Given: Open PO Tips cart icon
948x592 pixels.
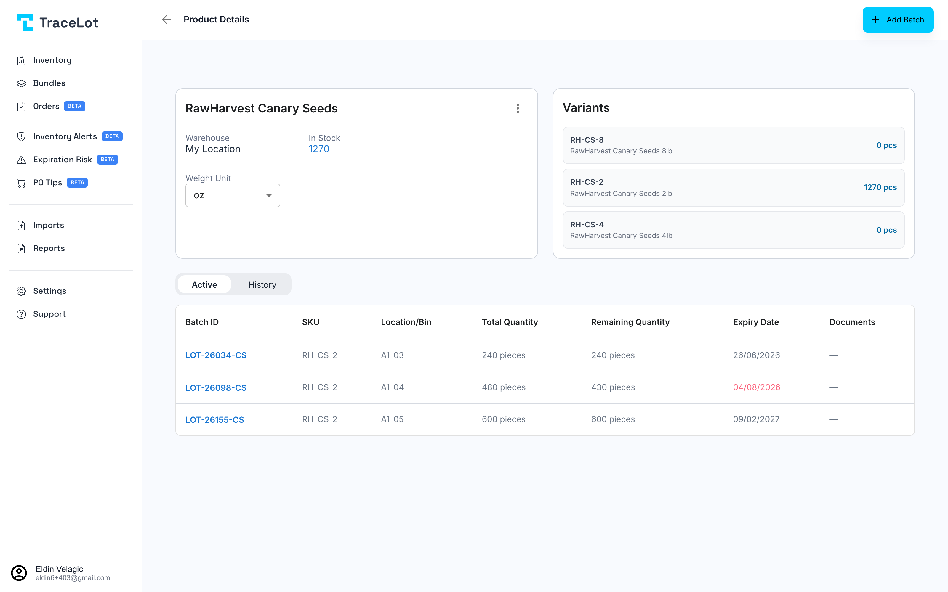Looking at the screenshot, I should [x=21, y=183].
